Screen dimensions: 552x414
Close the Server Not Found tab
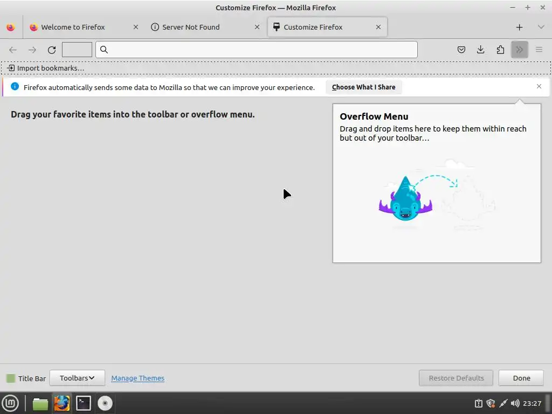[257, 27]
